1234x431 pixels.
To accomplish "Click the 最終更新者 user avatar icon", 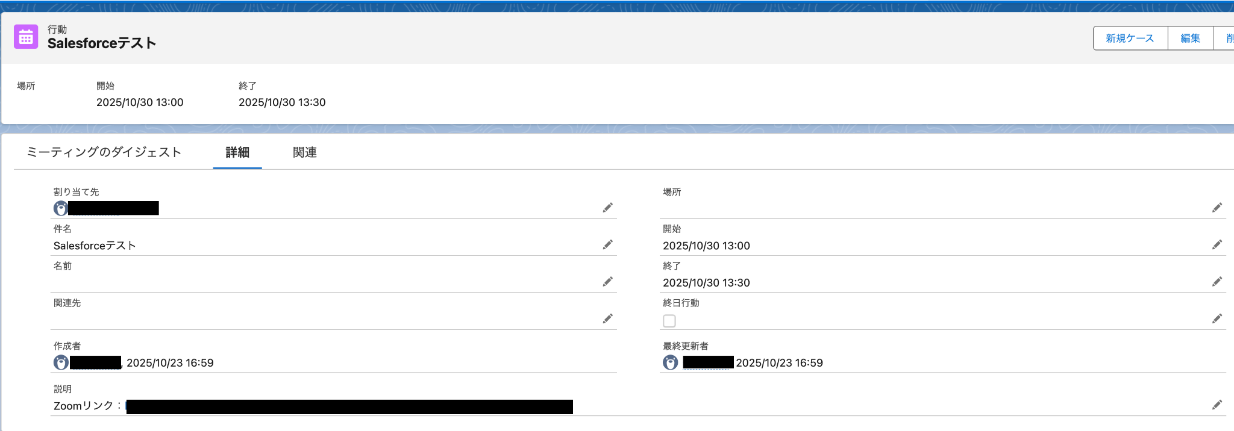I will (670, 362).
